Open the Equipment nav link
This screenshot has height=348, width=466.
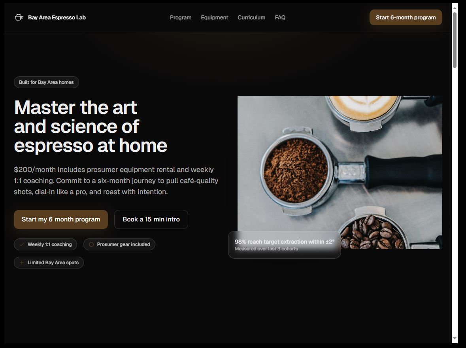pyautogui.click(x=215, y=17)
